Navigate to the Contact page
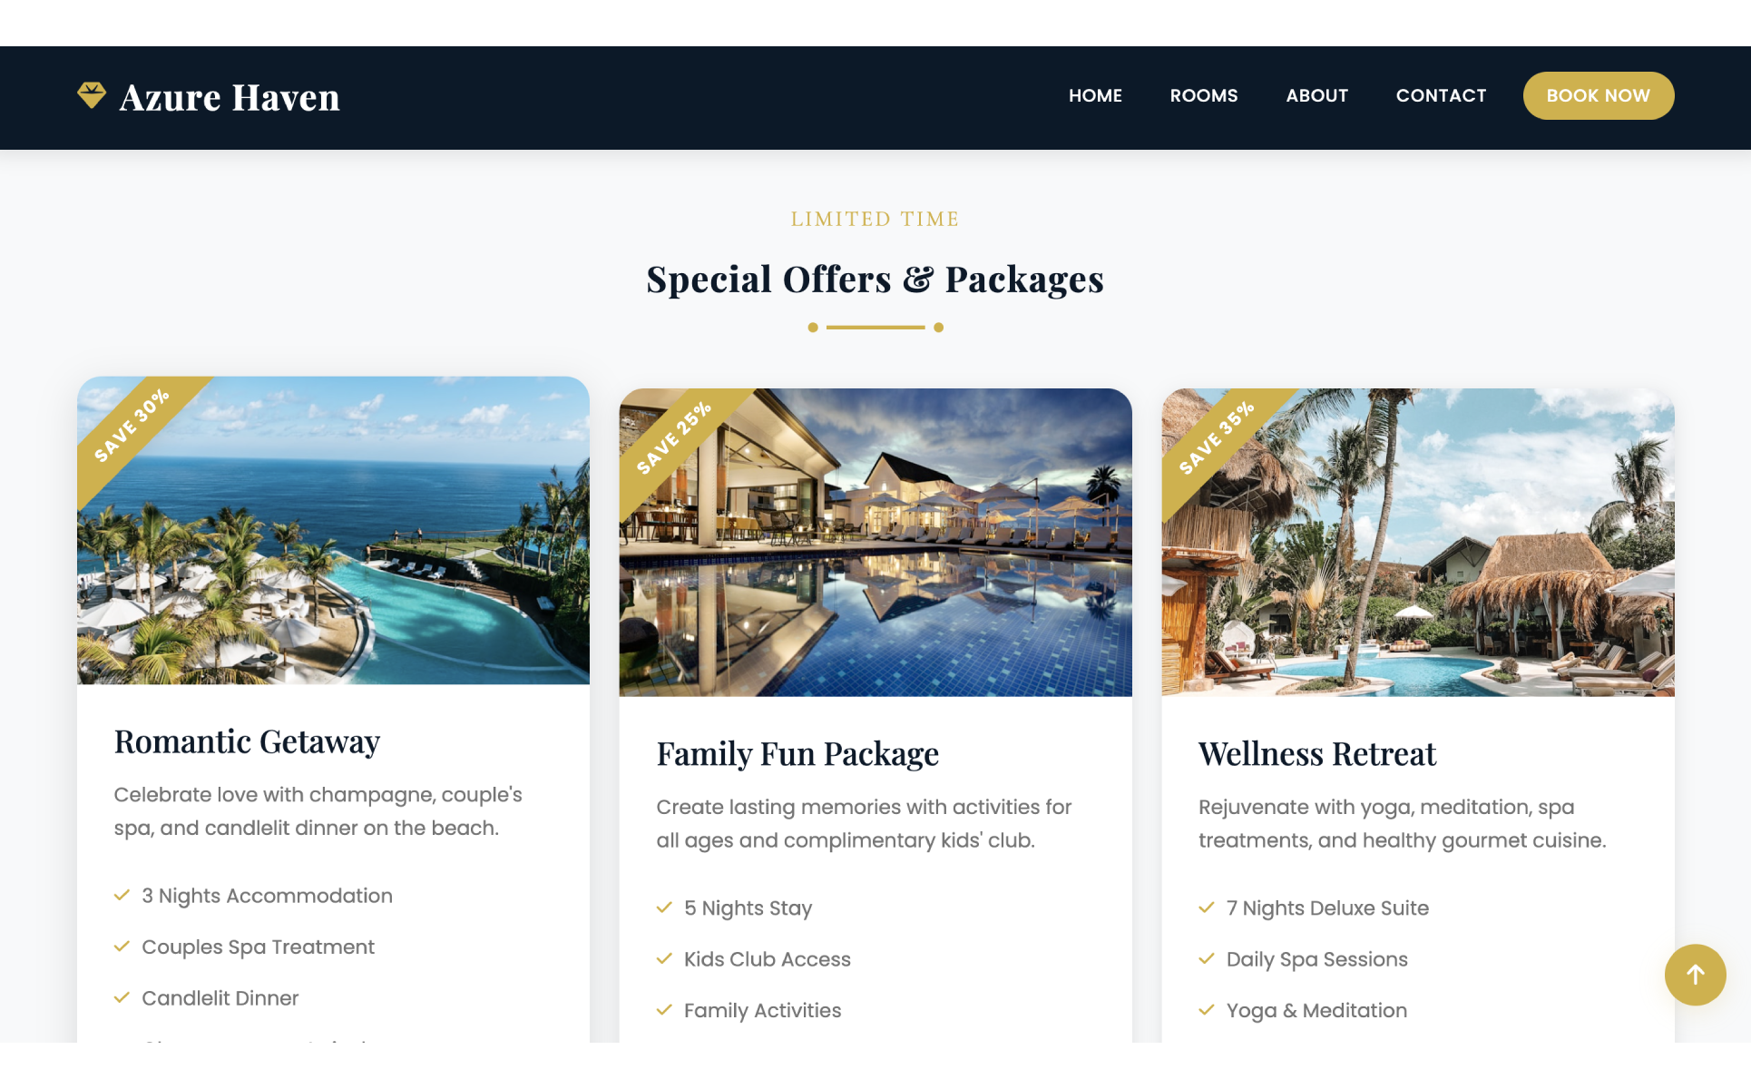The width and height of the screenshot is (1751, 1089). 1441,95
